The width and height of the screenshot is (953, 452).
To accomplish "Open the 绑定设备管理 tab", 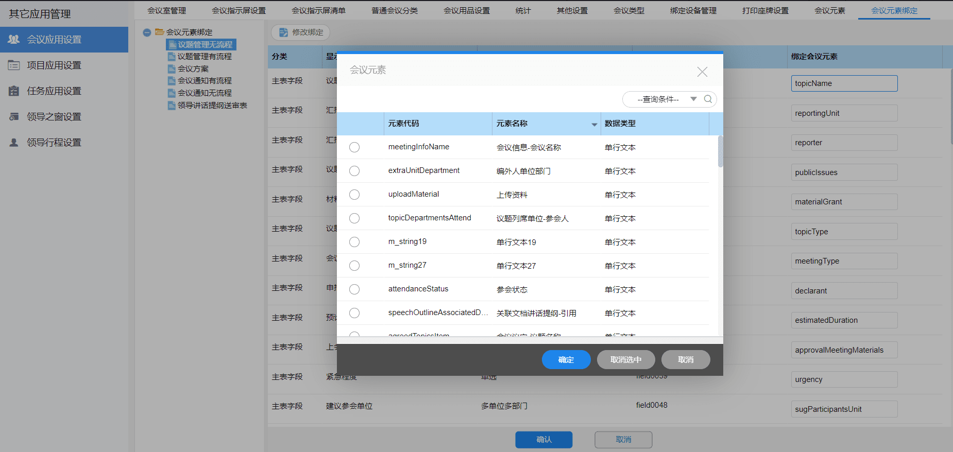I will tap(693, 10).
